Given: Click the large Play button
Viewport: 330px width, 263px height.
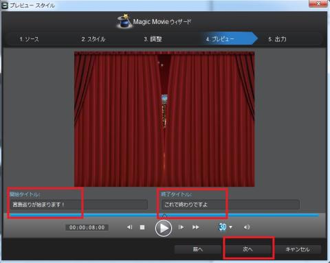Looking at the screenshot, I should click(164, 228).
